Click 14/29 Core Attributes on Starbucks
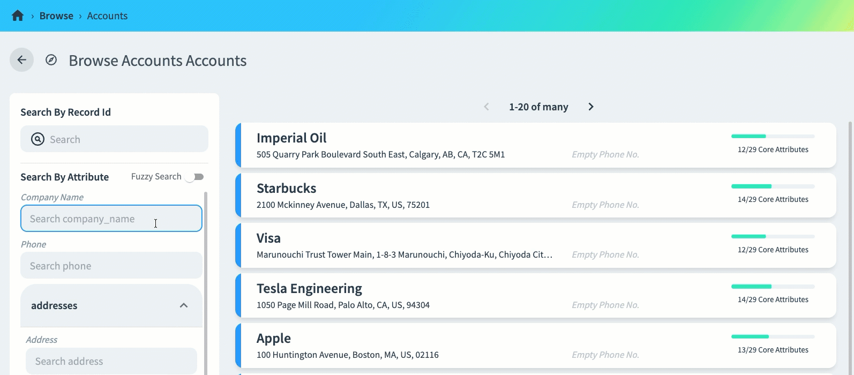854x375 pixels. [773, 199]
